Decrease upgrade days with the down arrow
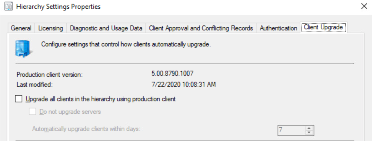 [309, 132]
